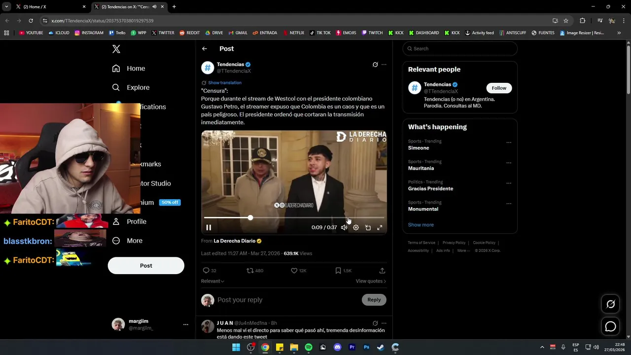The width and height of the screenshot is (631, 355).
Task: Open La Derecha Diario source link
Action: 238,241
